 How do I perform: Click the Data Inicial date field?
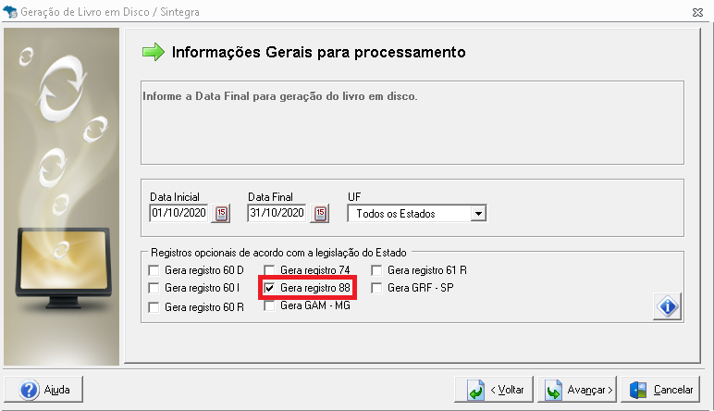pos(178,213)
